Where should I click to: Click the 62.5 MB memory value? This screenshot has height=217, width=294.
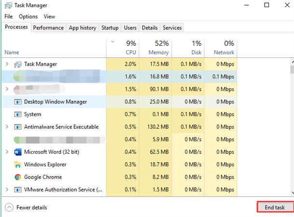click(x=159, y=152)
